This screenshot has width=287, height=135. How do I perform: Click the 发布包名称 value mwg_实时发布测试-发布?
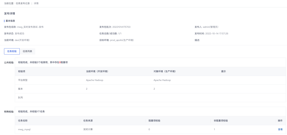(x=30, y=27)
